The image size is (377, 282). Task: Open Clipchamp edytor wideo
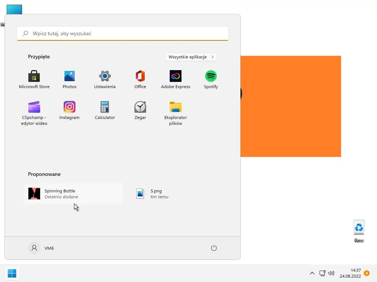click(x=34, y=113)
